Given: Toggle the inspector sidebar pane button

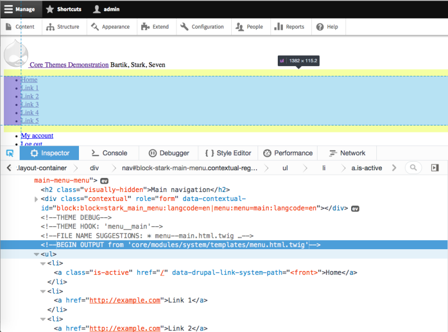Looking at the screenshot, I should pos(435,168).
